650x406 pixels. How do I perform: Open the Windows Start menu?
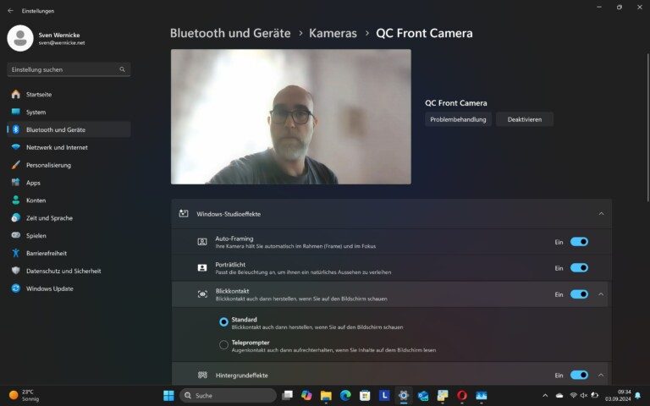pos(168,396)
